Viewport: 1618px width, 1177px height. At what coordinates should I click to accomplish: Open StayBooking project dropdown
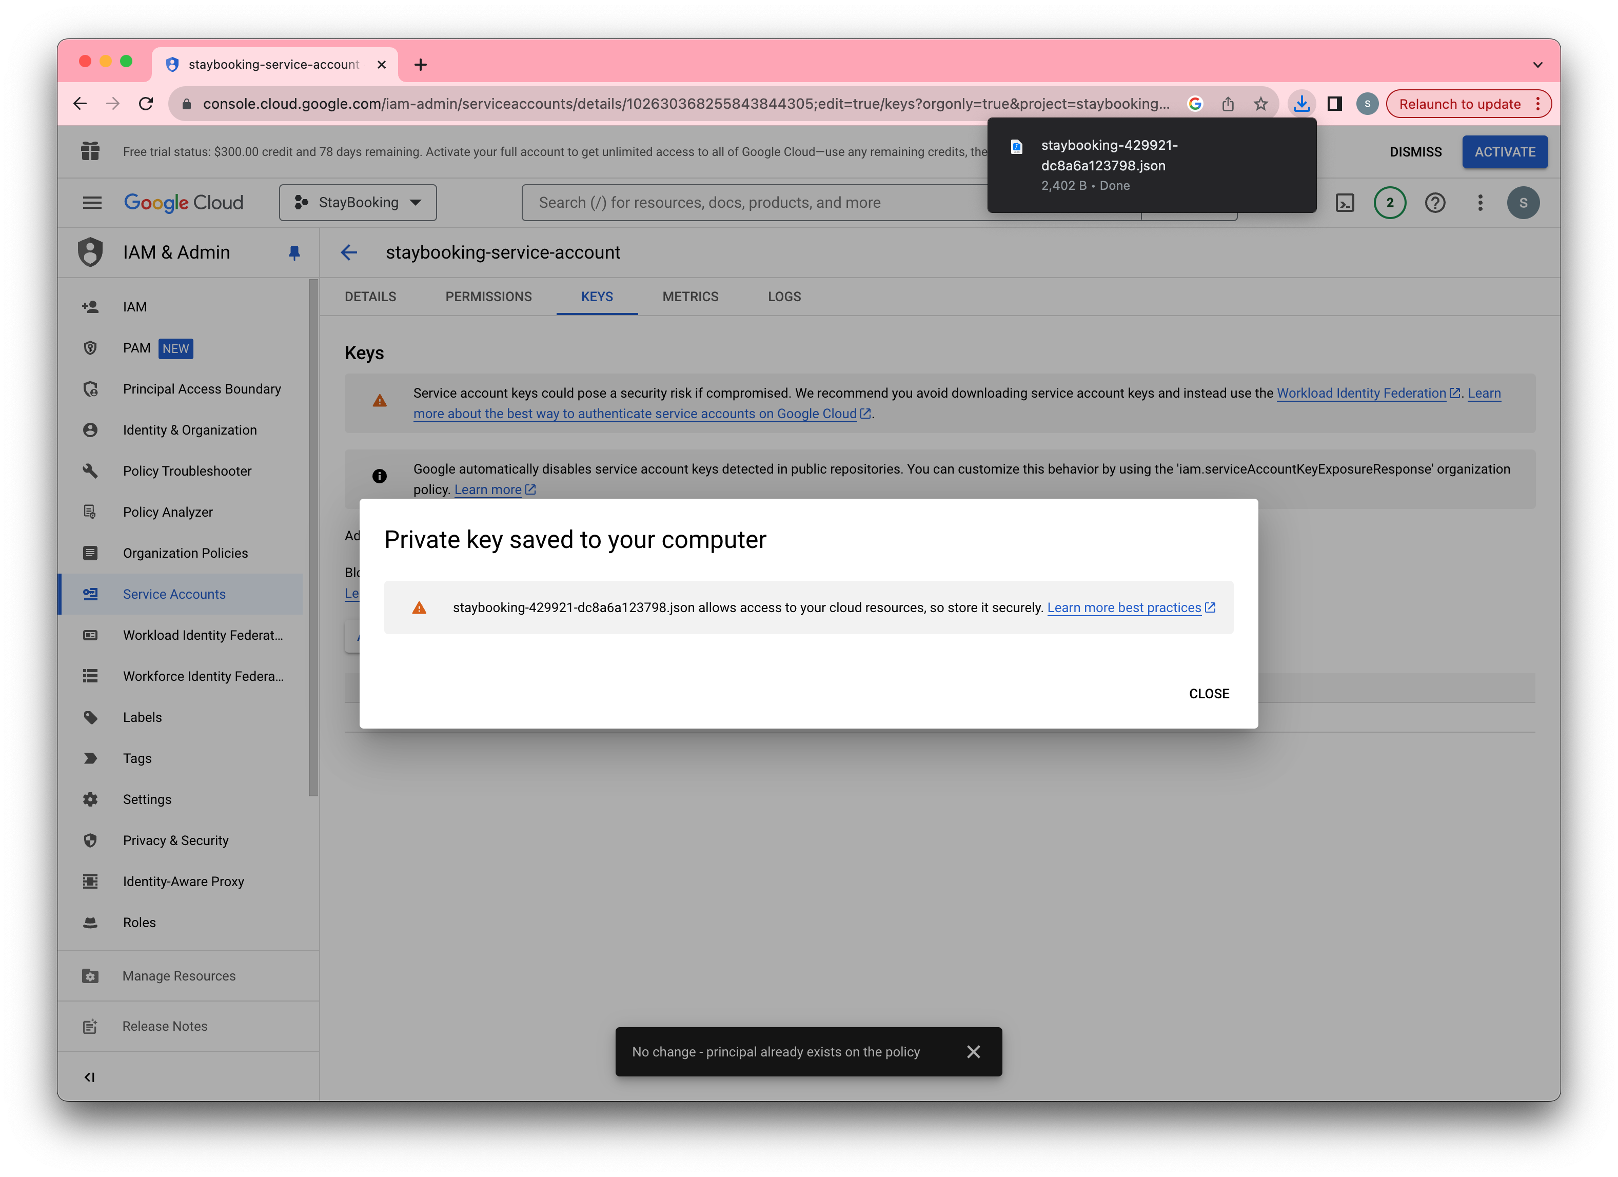(x=357, y=202)
